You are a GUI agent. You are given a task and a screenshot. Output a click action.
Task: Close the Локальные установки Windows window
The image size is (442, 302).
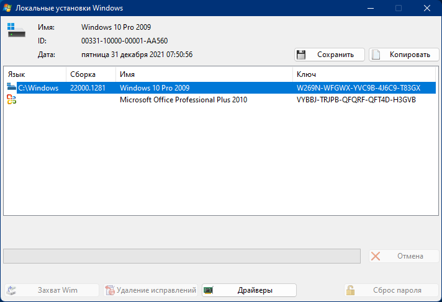pos(427,8)
